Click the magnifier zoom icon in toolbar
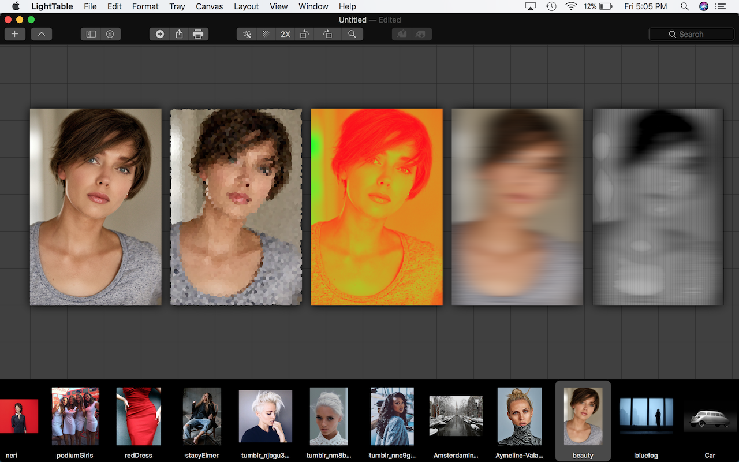 pyautogui.click(x=352, y=34)
